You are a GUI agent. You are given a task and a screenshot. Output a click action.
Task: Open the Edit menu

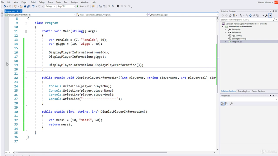tap(9, 2)
